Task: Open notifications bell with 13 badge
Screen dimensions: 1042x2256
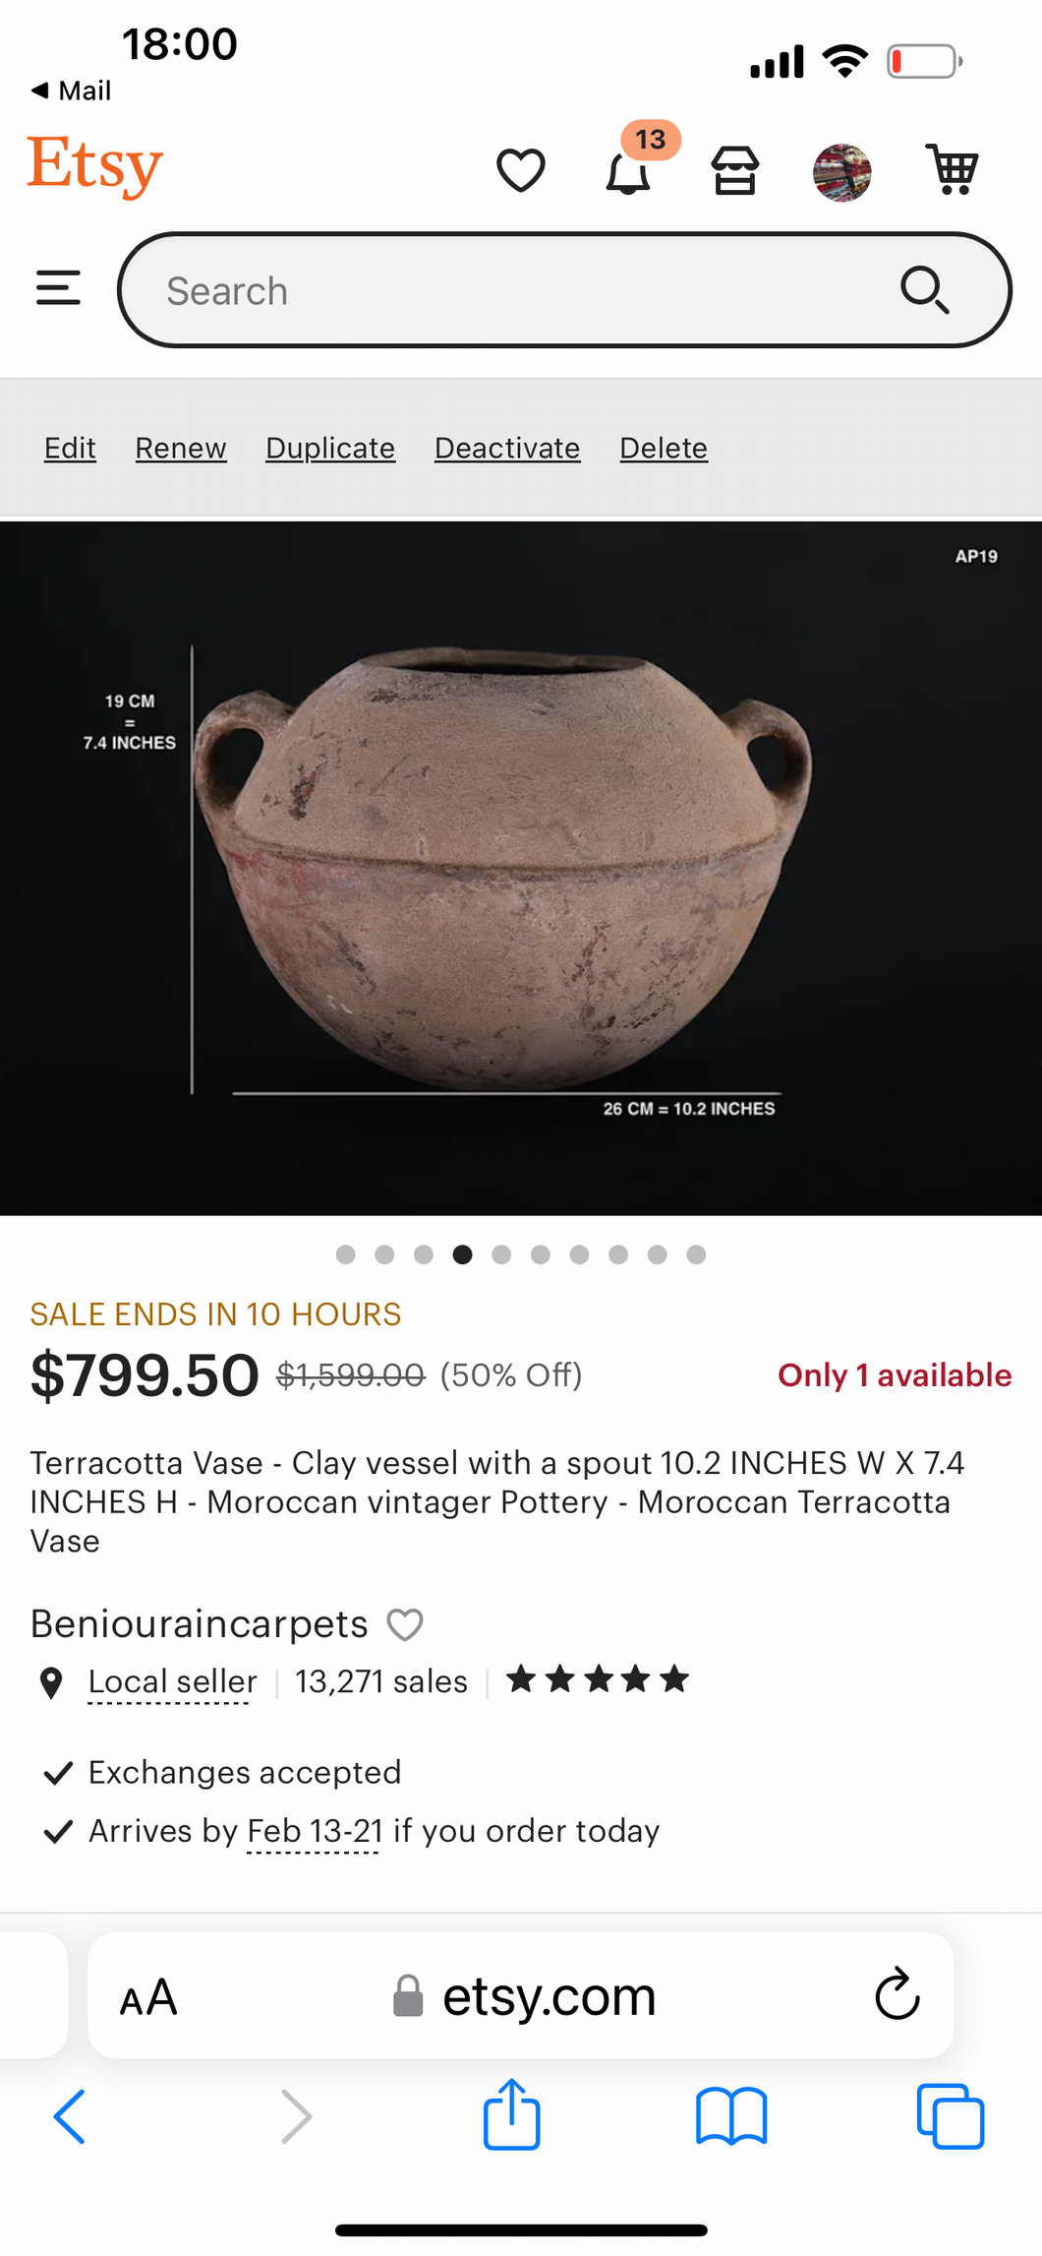Action: point(628,172)
